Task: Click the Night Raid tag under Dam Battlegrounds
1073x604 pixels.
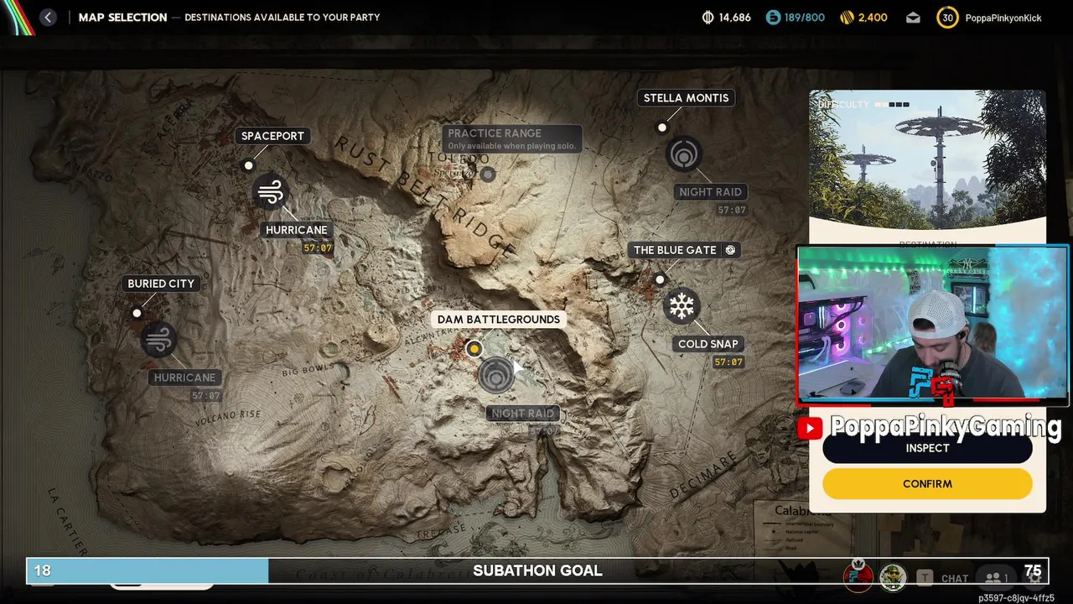Action: click(523, 414)
